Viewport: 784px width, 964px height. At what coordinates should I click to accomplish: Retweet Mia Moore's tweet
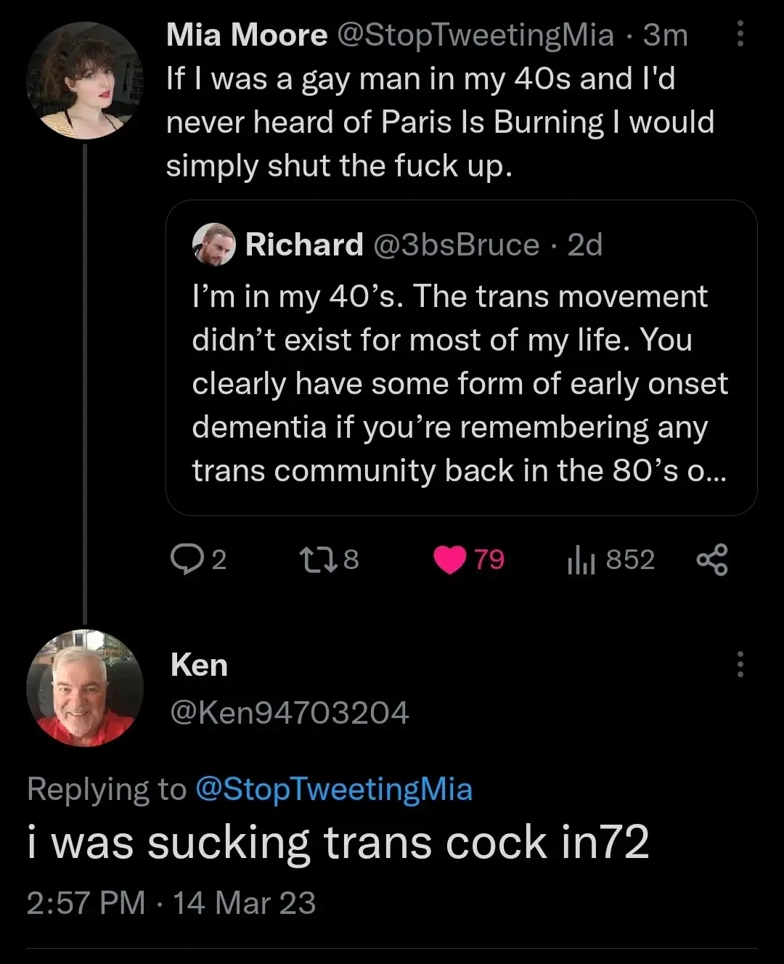[317, 560]
